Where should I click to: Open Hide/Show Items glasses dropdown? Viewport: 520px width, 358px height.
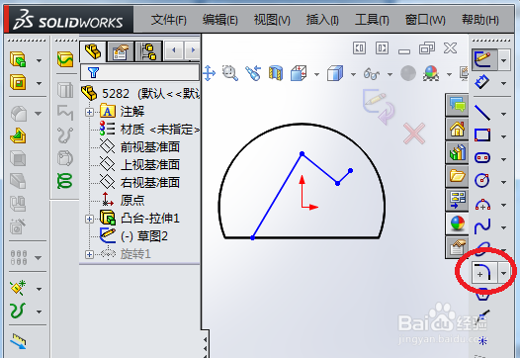[390, 74]
